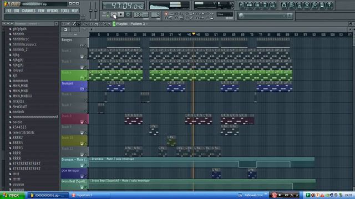Select the Drumaxx - Mute track header
Viewport: 355px width, 199px height.
point(74,163)
